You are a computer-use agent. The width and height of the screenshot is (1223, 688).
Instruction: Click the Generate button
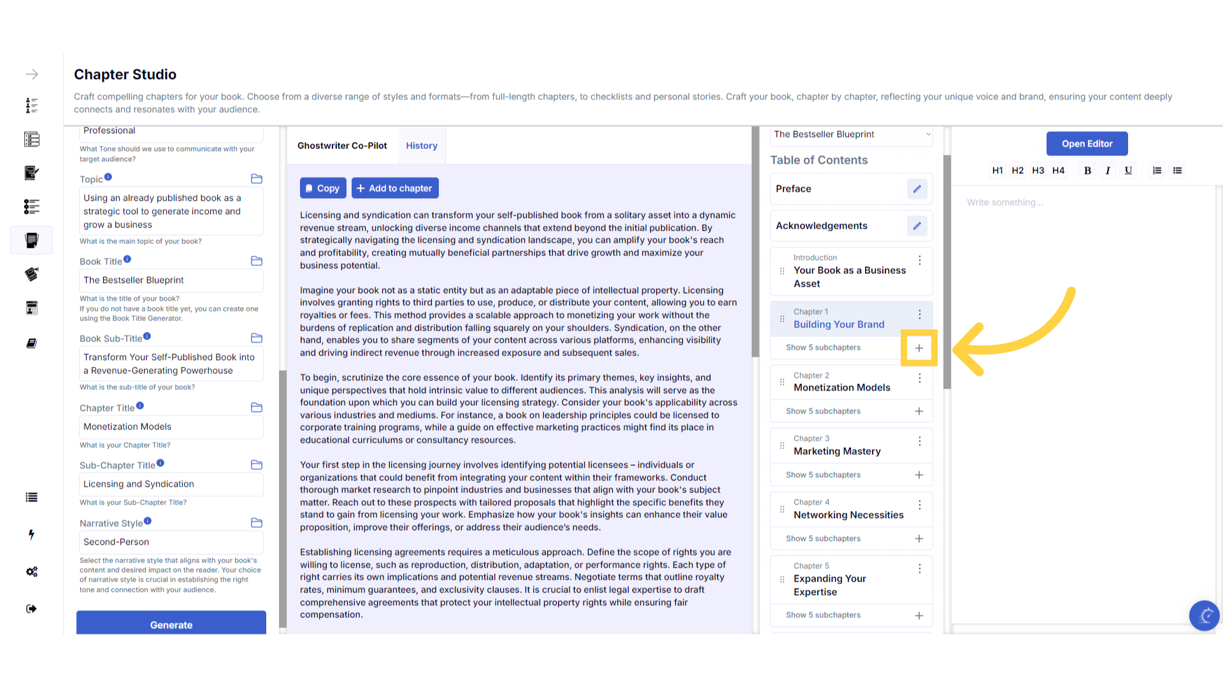[x=171, y=623]
